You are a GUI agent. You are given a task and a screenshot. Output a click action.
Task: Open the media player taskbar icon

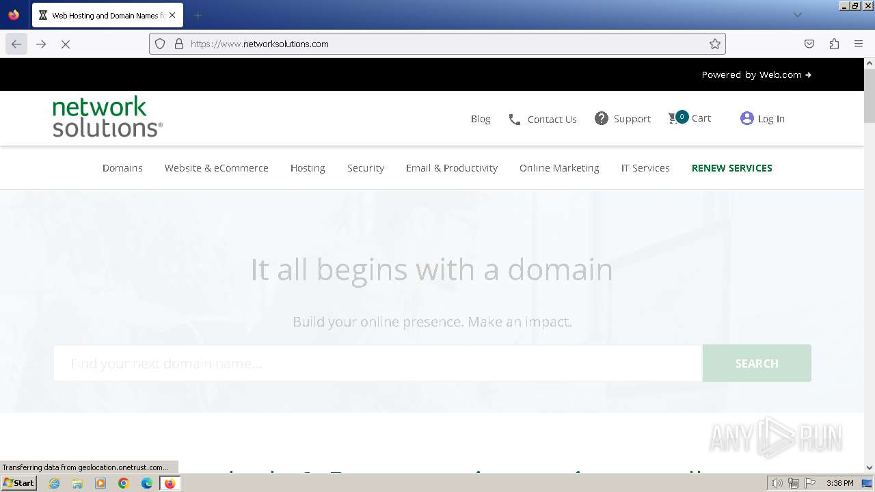[x=100, y=483]
